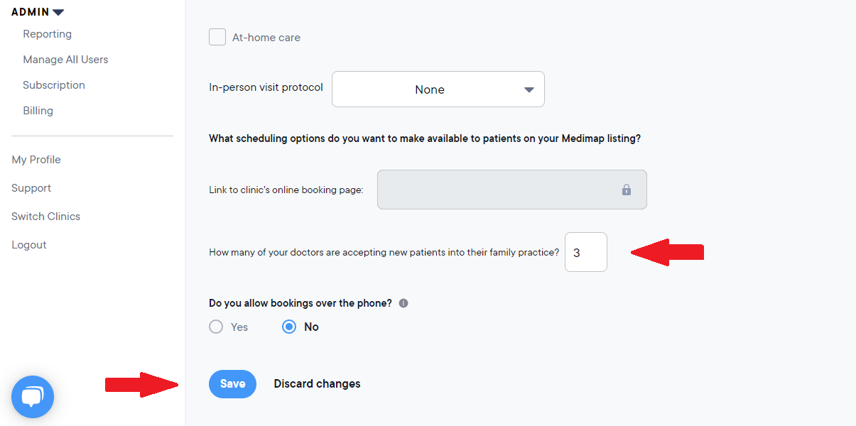This screenshot has width=856, height=426.
Task: Collapse the ADMIN menu arrow
Action: click(x=58, y=12)
